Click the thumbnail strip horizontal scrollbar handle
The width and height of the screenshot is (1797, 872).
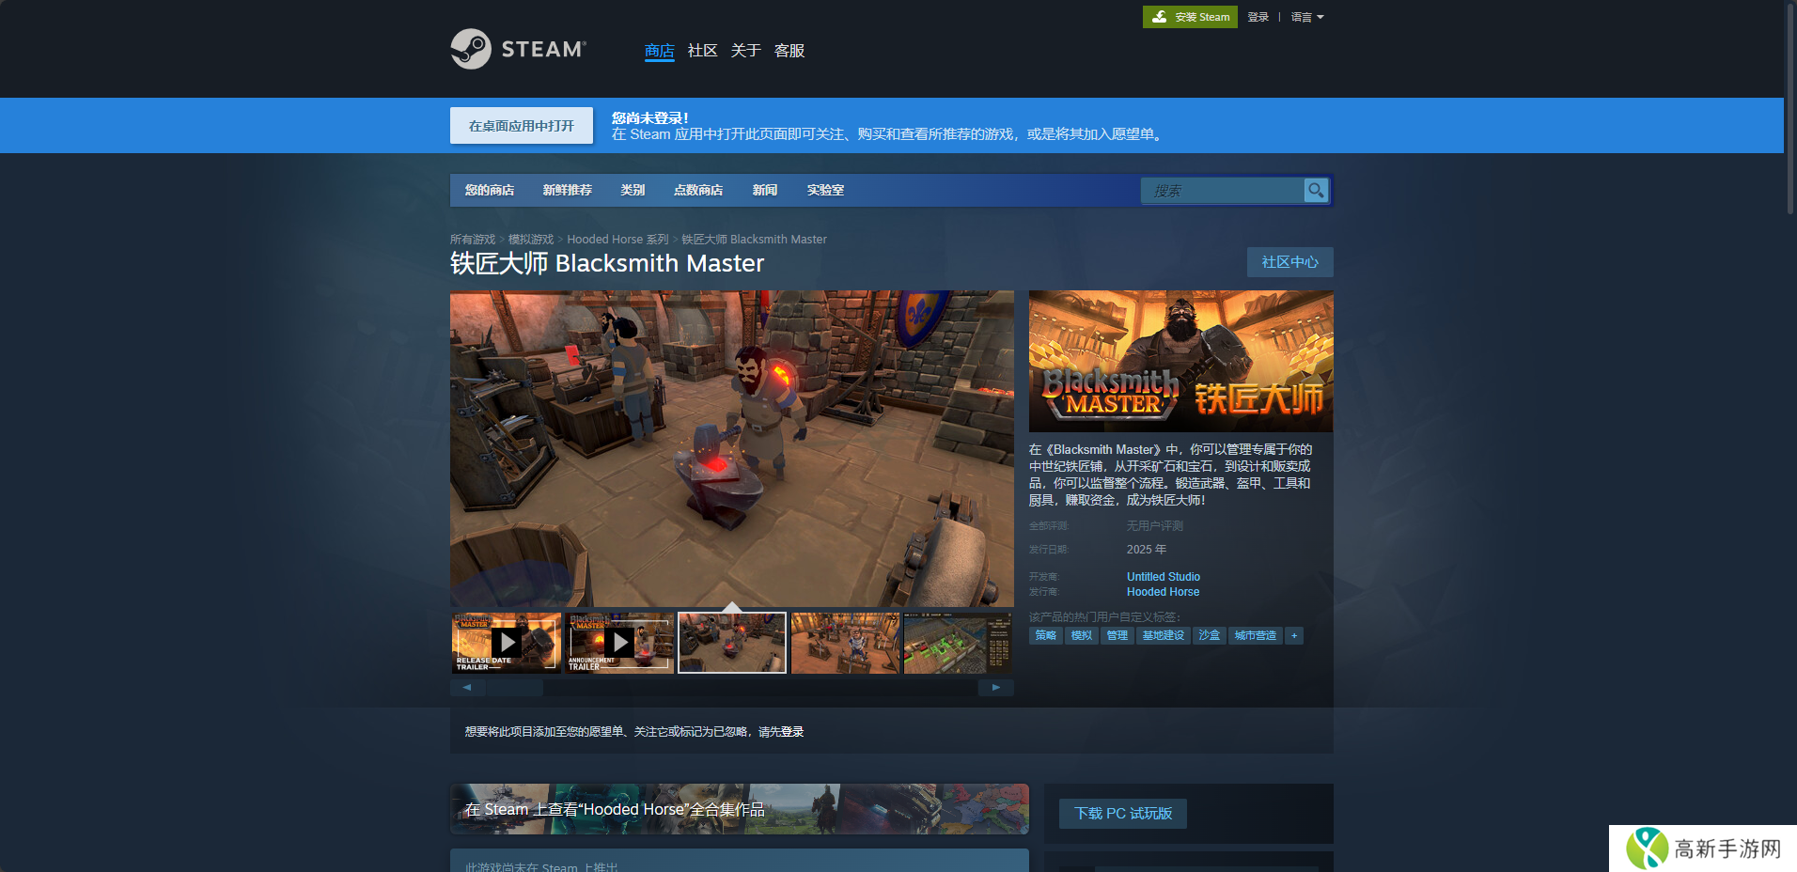515,688
